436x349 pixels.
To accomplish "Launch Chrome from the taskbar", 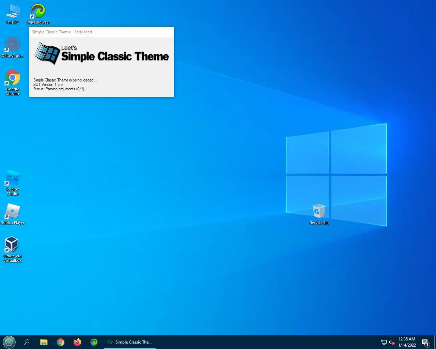I will point(61,342).
